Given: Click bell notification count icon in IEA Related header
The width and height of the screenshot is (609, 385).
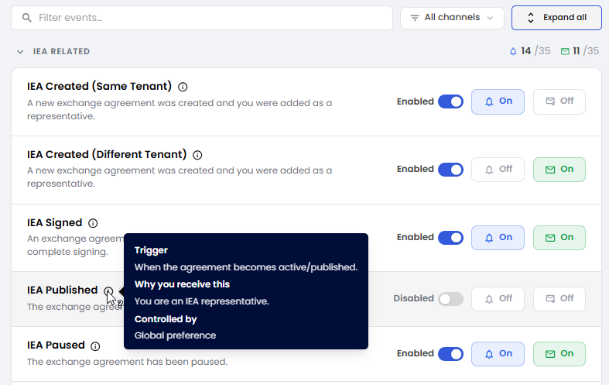Looking at the screenshot, I should point(513,51).
